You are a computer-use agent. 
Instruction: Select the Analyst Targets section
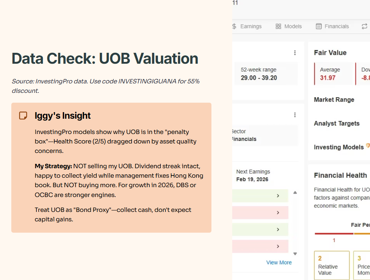click(x=336, y=123)
